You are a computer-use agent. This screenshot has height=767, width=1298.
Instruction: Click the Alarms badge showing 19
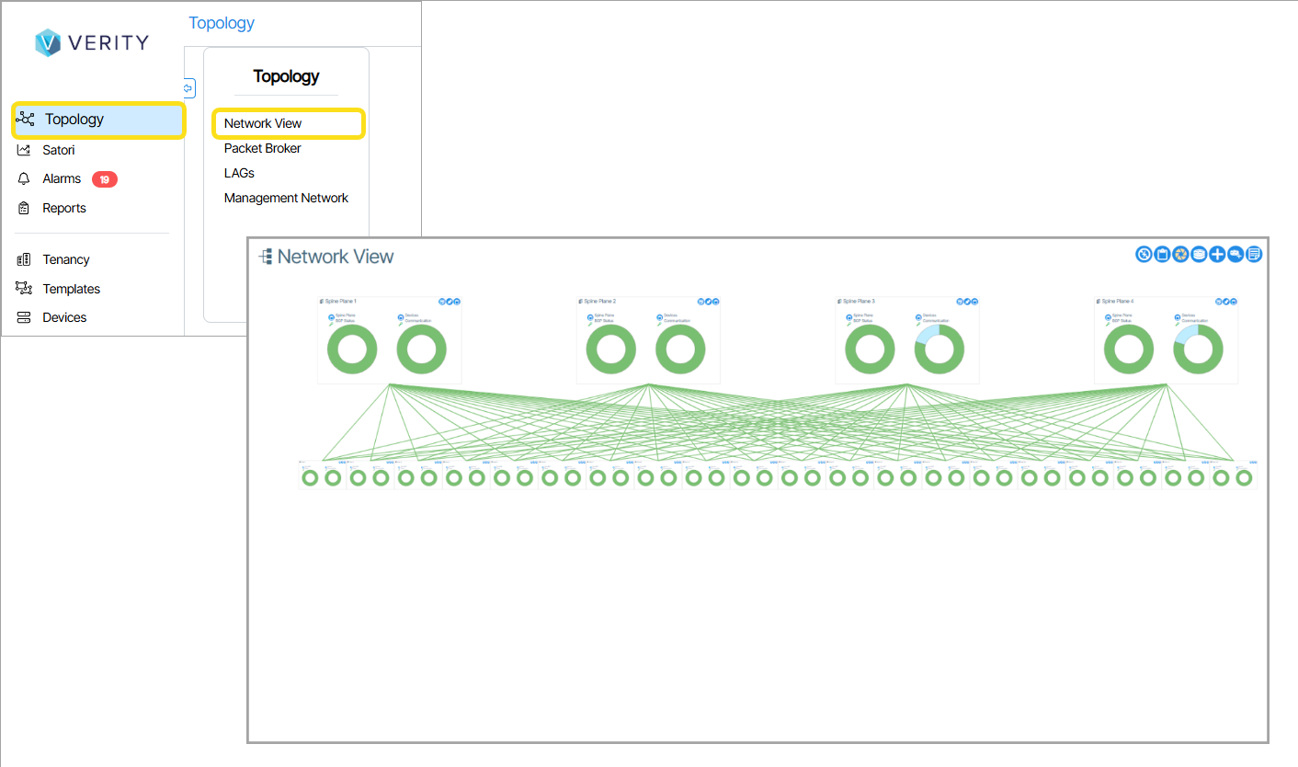click(105, 179)
